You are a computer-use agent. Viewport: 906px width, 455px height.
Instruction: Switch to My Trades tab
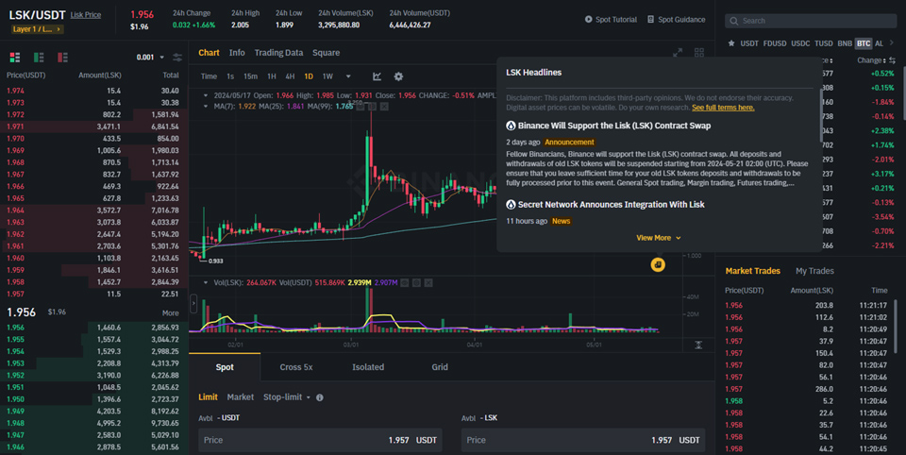point(814,271)
